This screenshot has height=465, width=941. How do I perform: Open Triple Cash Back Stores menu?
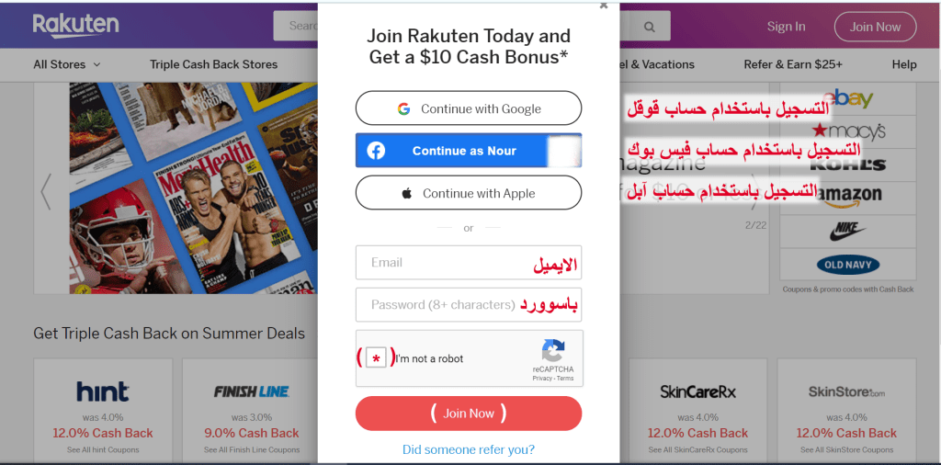click(x=213, y=64)
